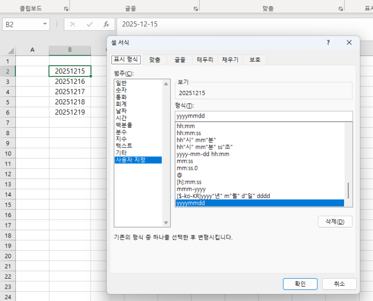Select the 시간 category
Image resolution: width=373 pixels, height=301 pixels.
[138, 118]
